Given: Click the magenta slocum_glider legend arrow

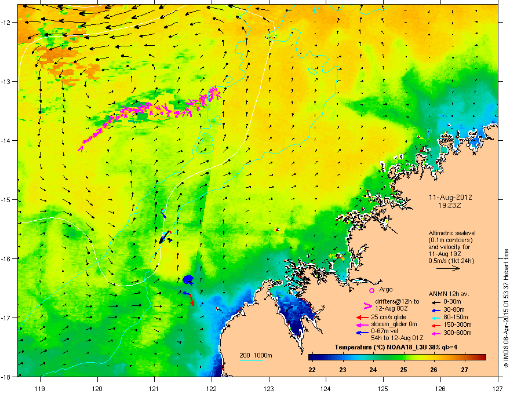Looking at the screenshot, I should coord(362,324).
